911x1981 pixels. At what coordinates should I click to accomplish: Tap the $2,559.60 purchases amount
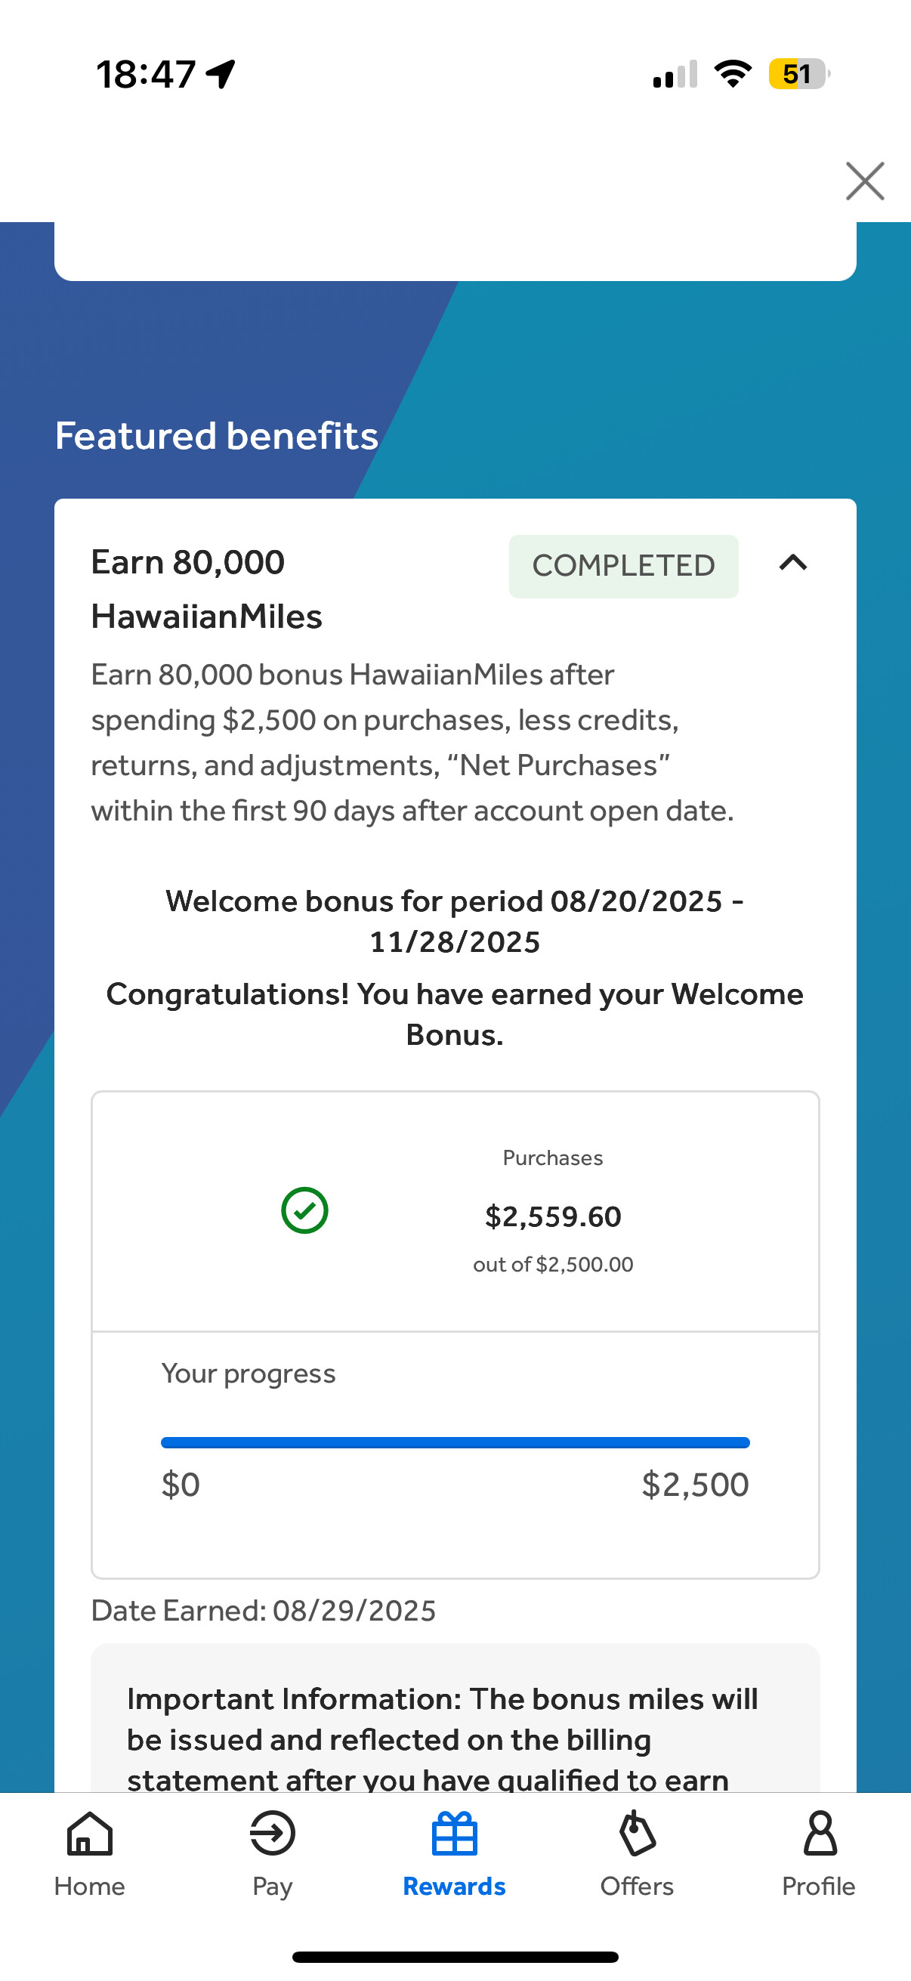[553, 1216]
